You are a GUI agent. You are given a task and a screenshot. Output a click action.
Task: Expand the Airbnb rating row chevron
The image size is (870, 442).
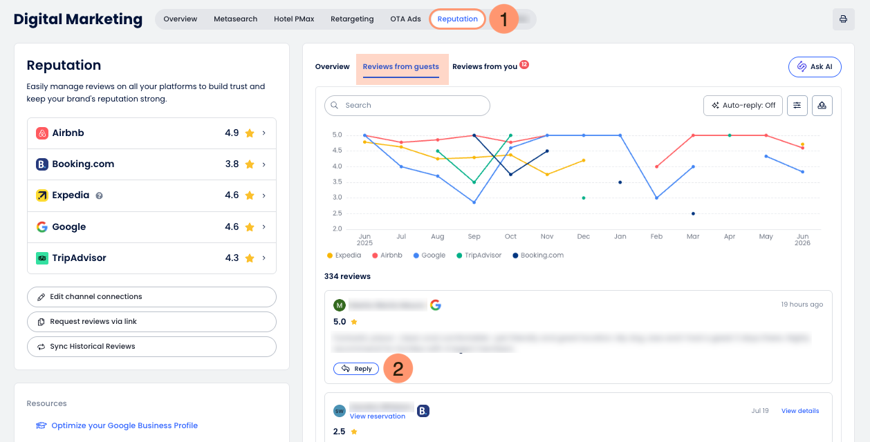pos(264,133)
